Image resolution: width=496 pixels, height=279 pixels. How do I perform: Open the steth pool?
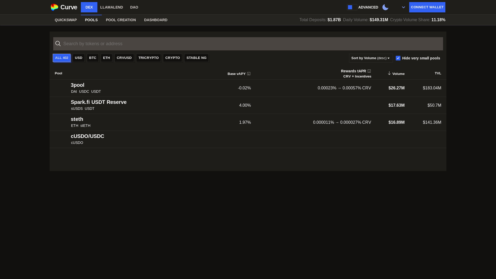[x=248, y=122]
